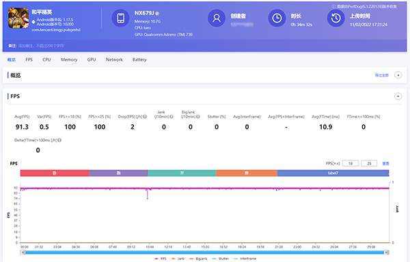Switch to the Battery tab
The height and width of the screenshot is (262, 410).
tap(139, 59)
